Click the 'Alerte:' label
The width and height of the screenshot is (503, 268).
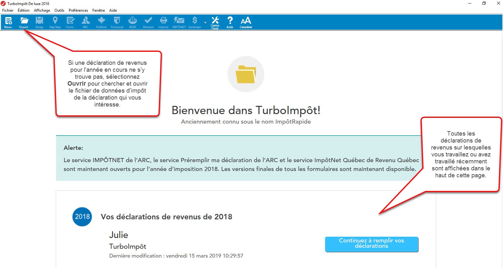73,148
